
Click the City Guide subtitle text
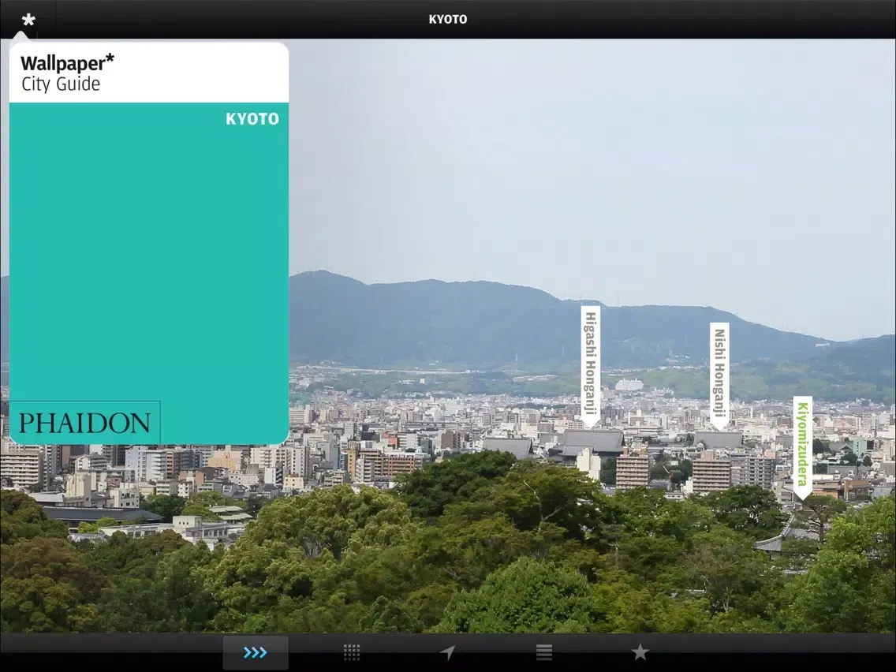61,84
